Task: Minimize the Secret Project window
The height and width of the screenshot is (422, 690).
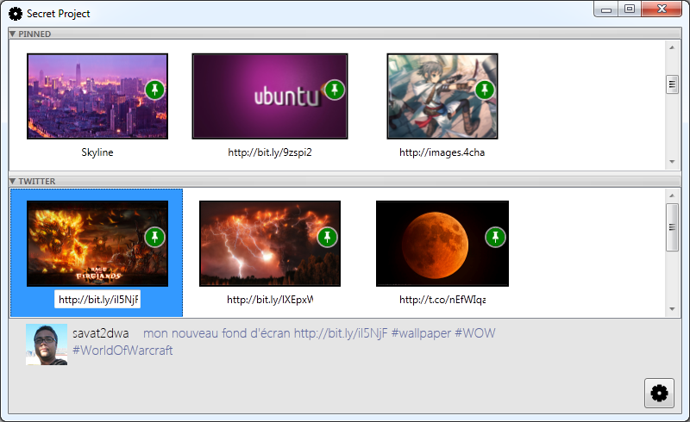Action: tap(606, 9)
